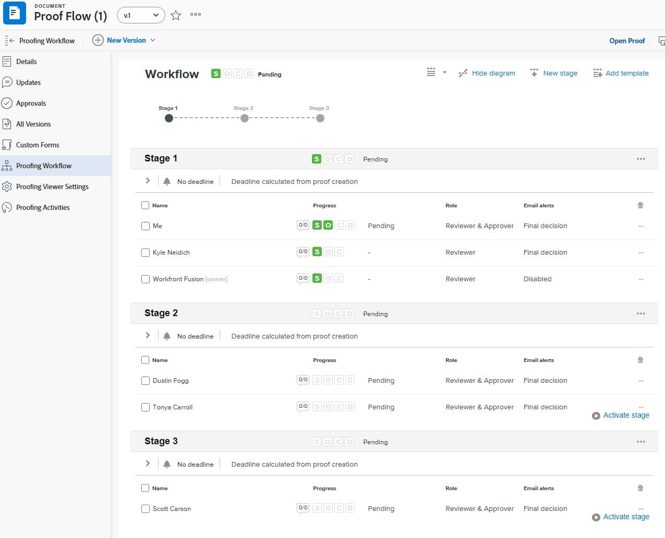The image size is (665, 538).
Task: Check the box next to Scott Carson
Action: (146, 509)
